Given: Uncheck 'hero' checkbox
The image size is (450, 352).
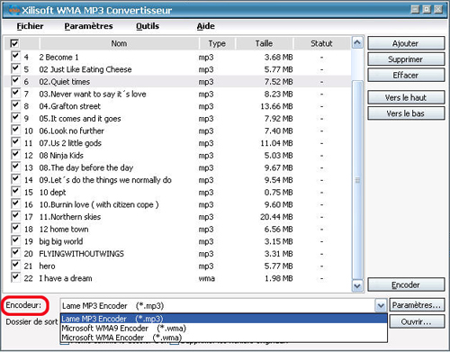Looking at the screenshot, I should coord(15,265).
